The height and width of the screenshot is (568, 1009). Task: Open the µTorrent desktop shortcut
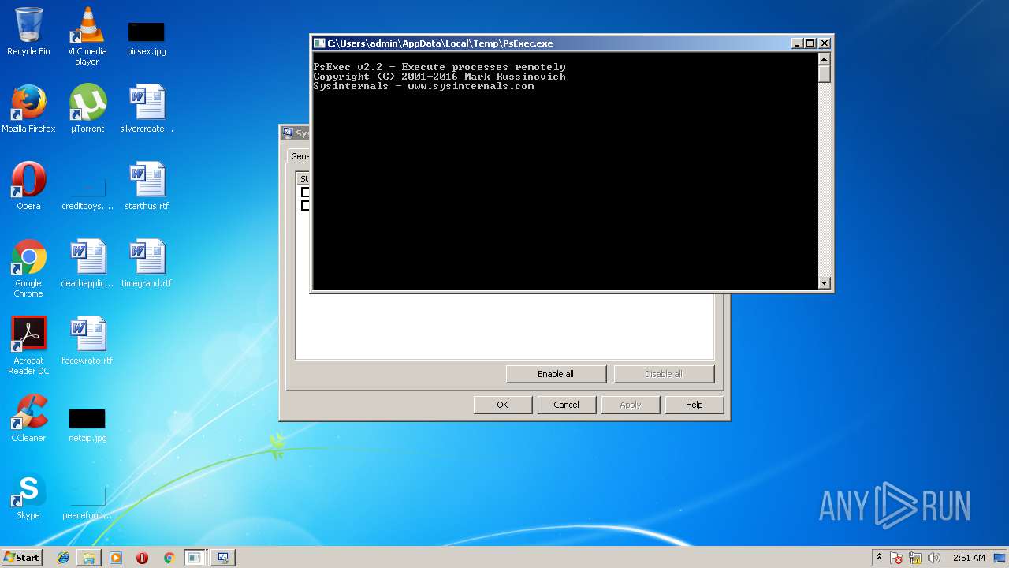(87, 109)
